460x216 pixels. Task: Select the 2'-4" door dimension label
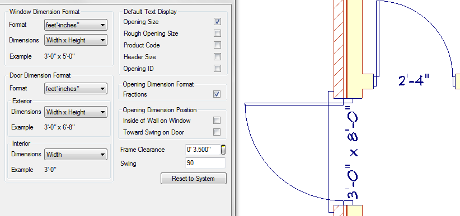(x=414, y=80)
